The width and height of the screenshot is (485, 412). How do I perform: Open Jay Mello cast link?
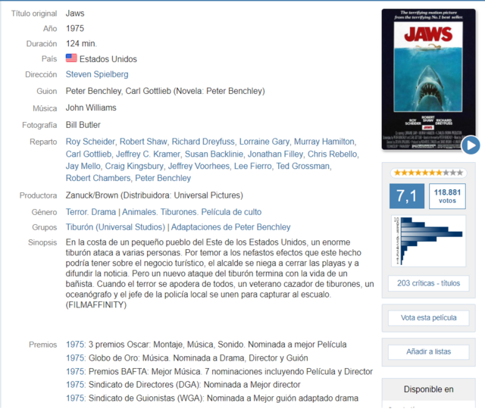click(83, 166)
